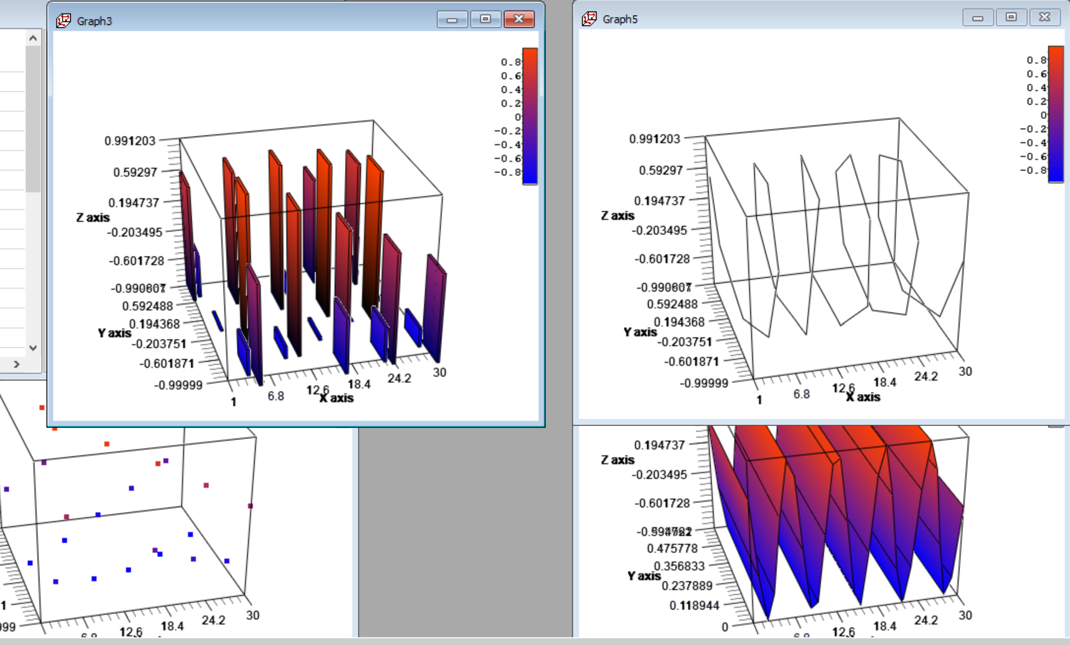Click the Y axis label in Graph5

640,332
